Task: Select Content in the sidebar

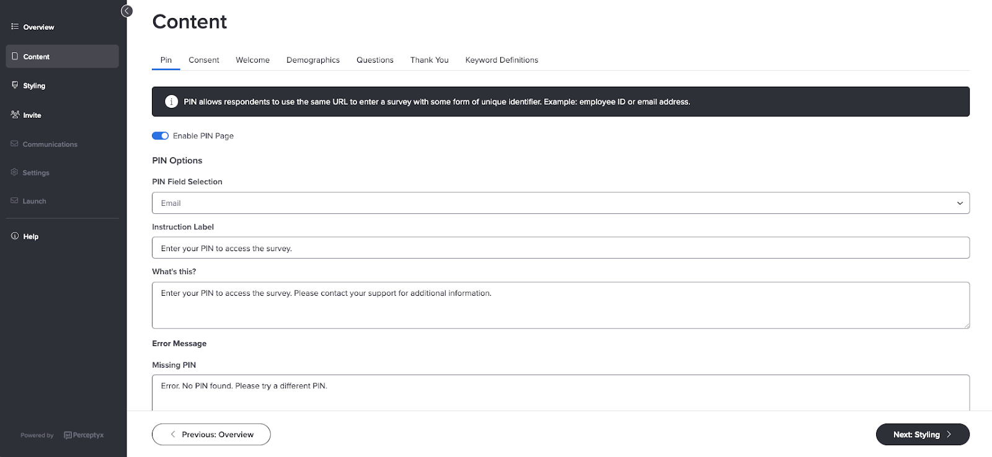Action: click(x=62, y=56)
